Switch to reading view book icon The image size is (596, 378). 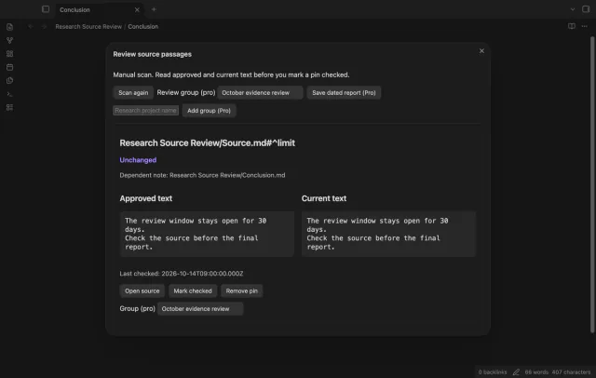(572, 26)
